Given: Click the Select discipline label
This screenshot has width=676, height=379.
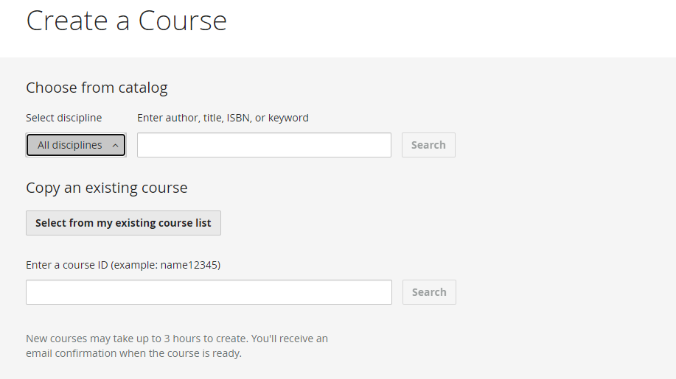Looking at the screenshot, I should (x=64, y=118).
